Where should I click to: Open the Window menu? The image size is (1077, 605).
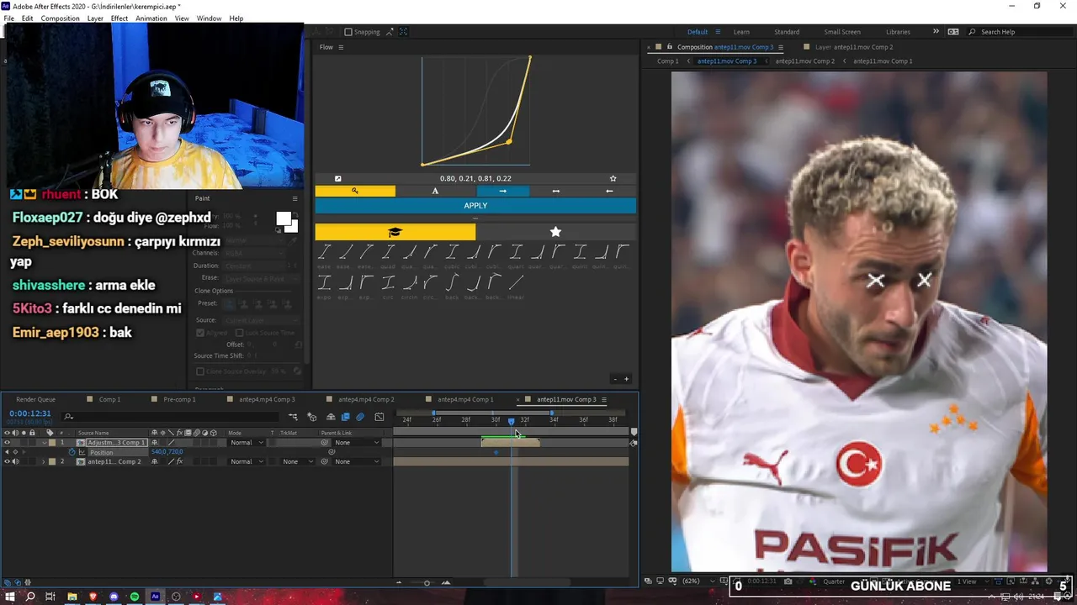coord(210,18)
